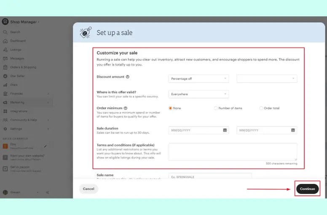Open Shop Manager dropdown arrow
The image size is (327, 215).
pos(39,22)
